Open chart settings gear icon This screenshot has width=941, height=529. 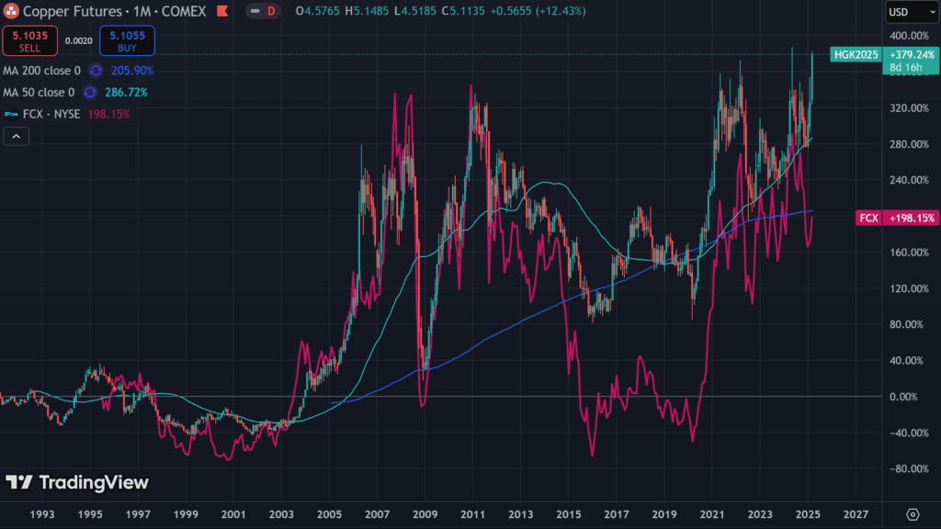click(x=913, y=514)
